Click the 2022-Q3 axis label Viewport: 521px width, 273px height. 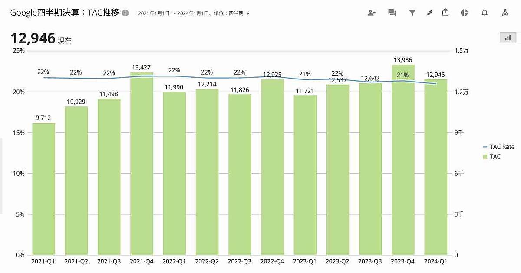click(240, 261)
